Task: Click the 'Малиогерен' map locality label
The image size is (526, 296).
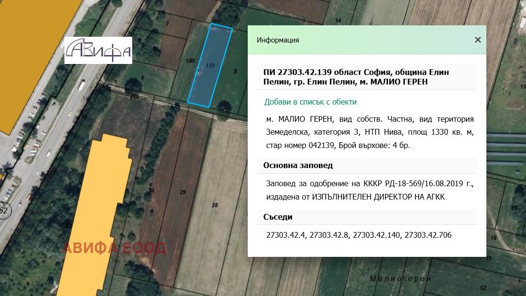Action: pyautogui.click(x=400, y=278)
